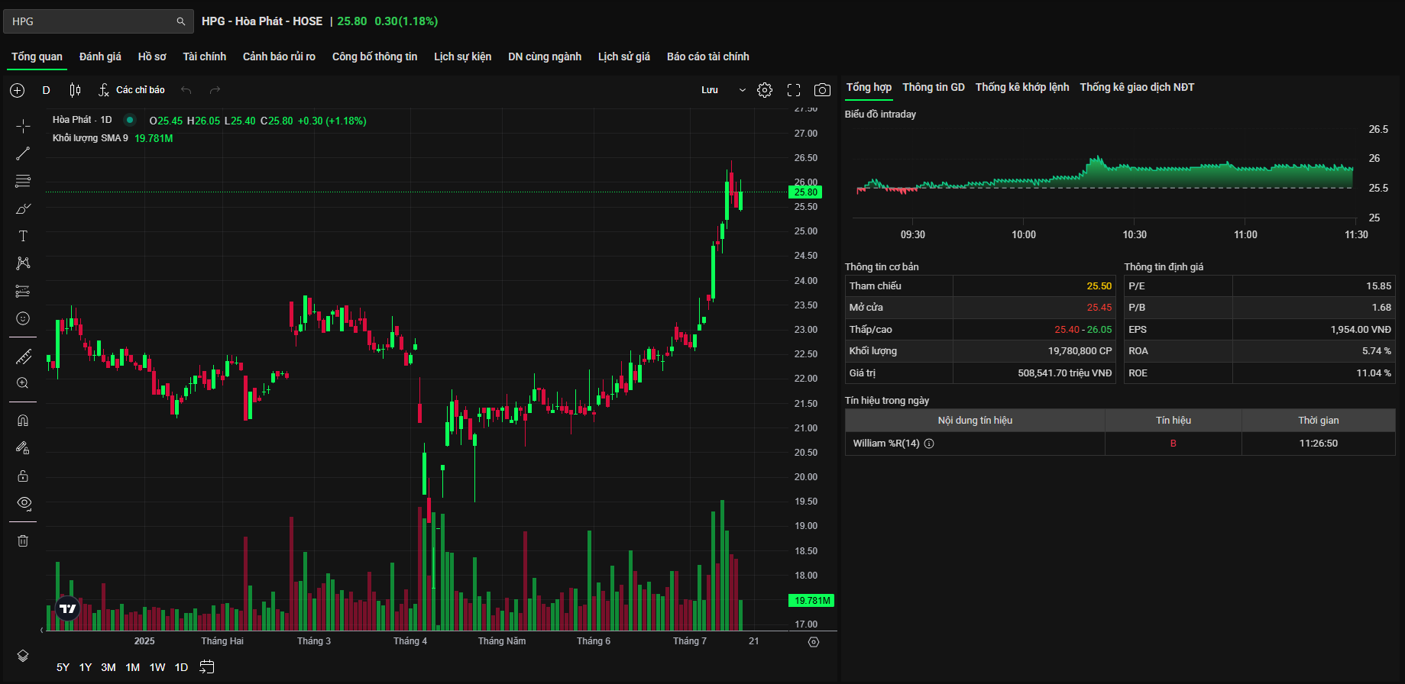This screenshot has height=684, width=1405.
Task: Switch the chart to fullscreen mode
Action: (x=794, y=90)
